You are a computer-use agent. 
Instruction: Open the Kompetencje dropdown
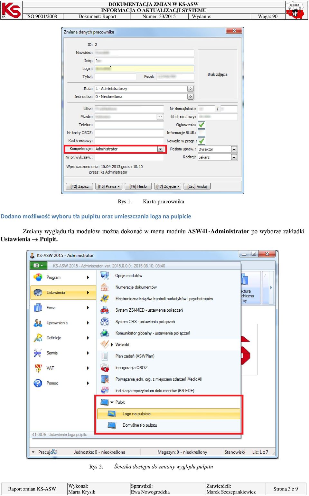pos(160,149)
